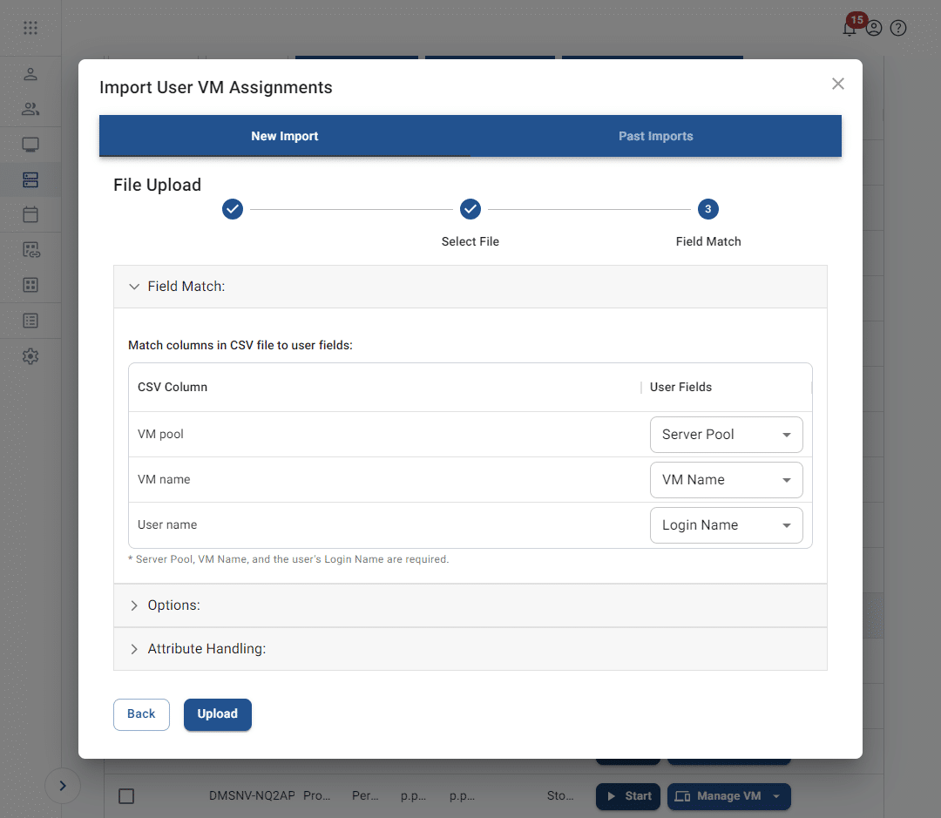Image resolution: width=941 pixels, height=818 pixels.
Task: Switch to the Past Imports tab
Action: pyautogui.click(x=655, y=136)
